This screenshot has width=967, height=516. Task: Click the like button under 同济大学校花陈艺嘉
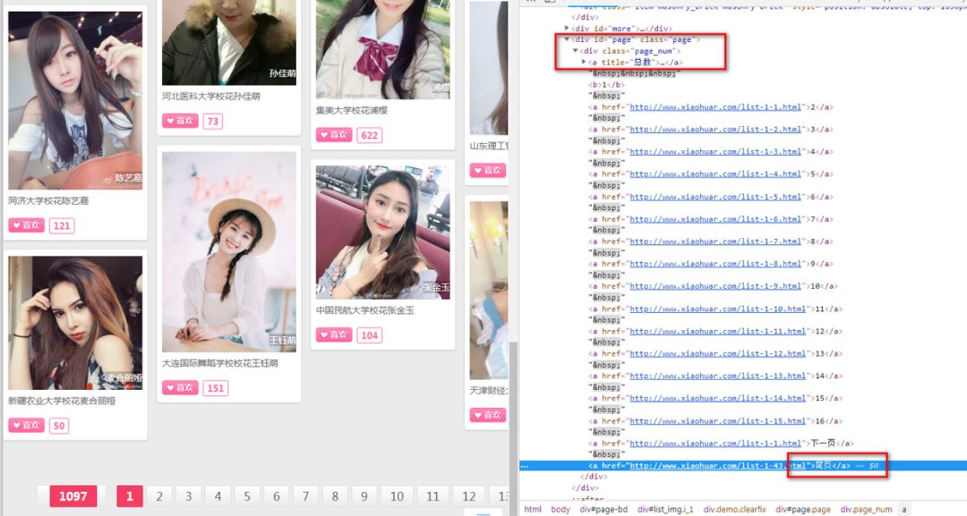click(27, 225)
